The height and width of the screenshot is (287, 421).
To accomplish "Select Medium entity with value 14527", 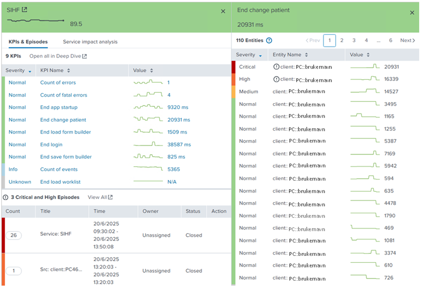I will 325,91.
